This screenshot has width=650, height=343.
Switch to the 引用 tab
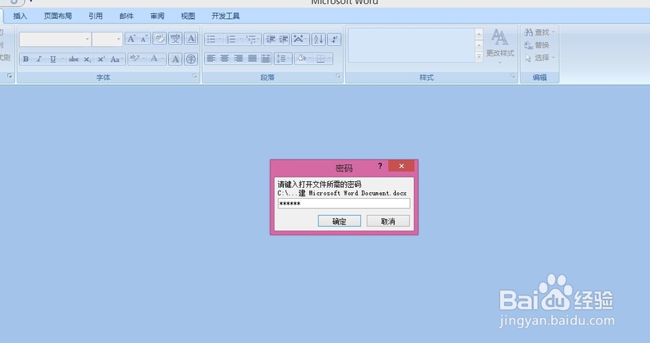tap(96, 16)
